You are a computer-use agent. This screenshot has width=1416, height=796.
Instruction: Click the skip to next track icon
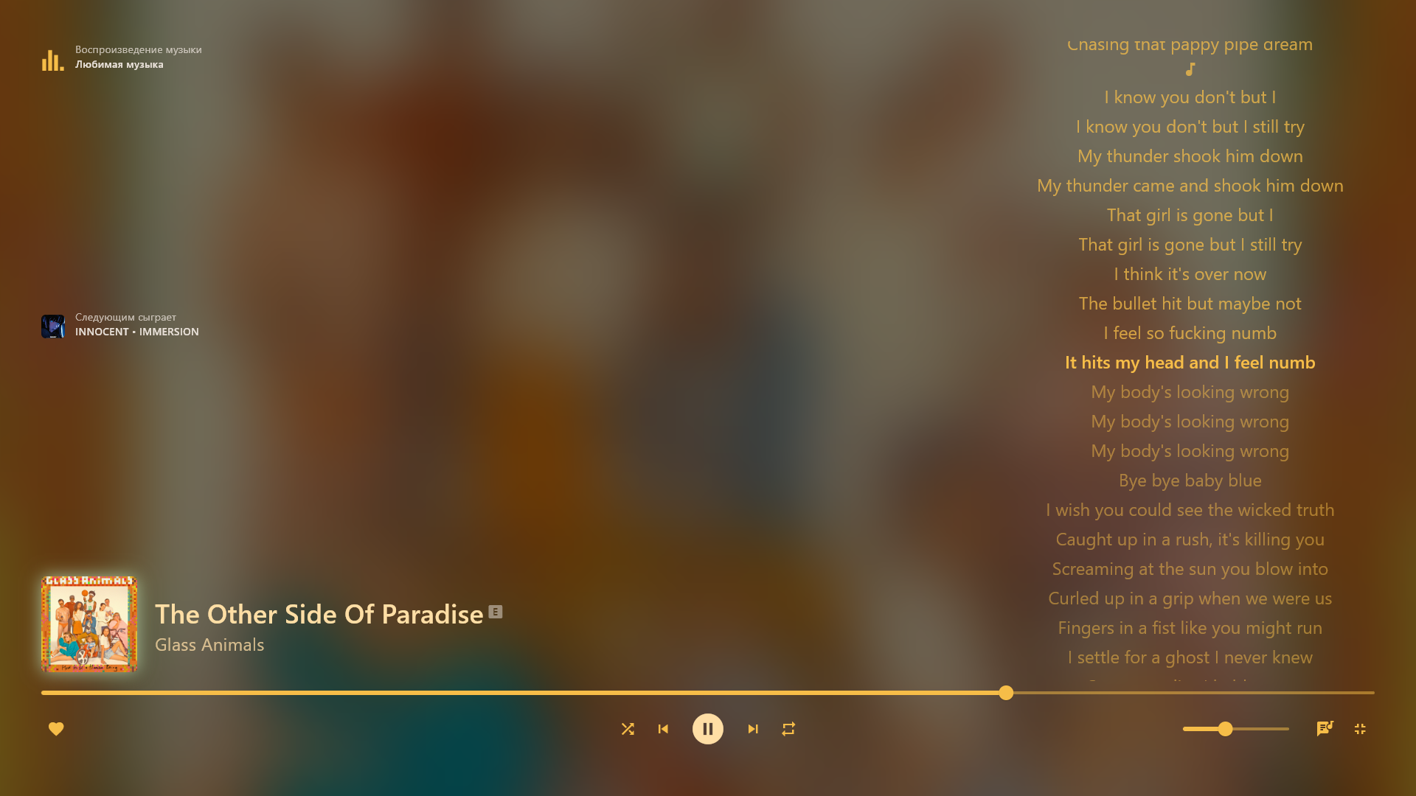[753, 729]
